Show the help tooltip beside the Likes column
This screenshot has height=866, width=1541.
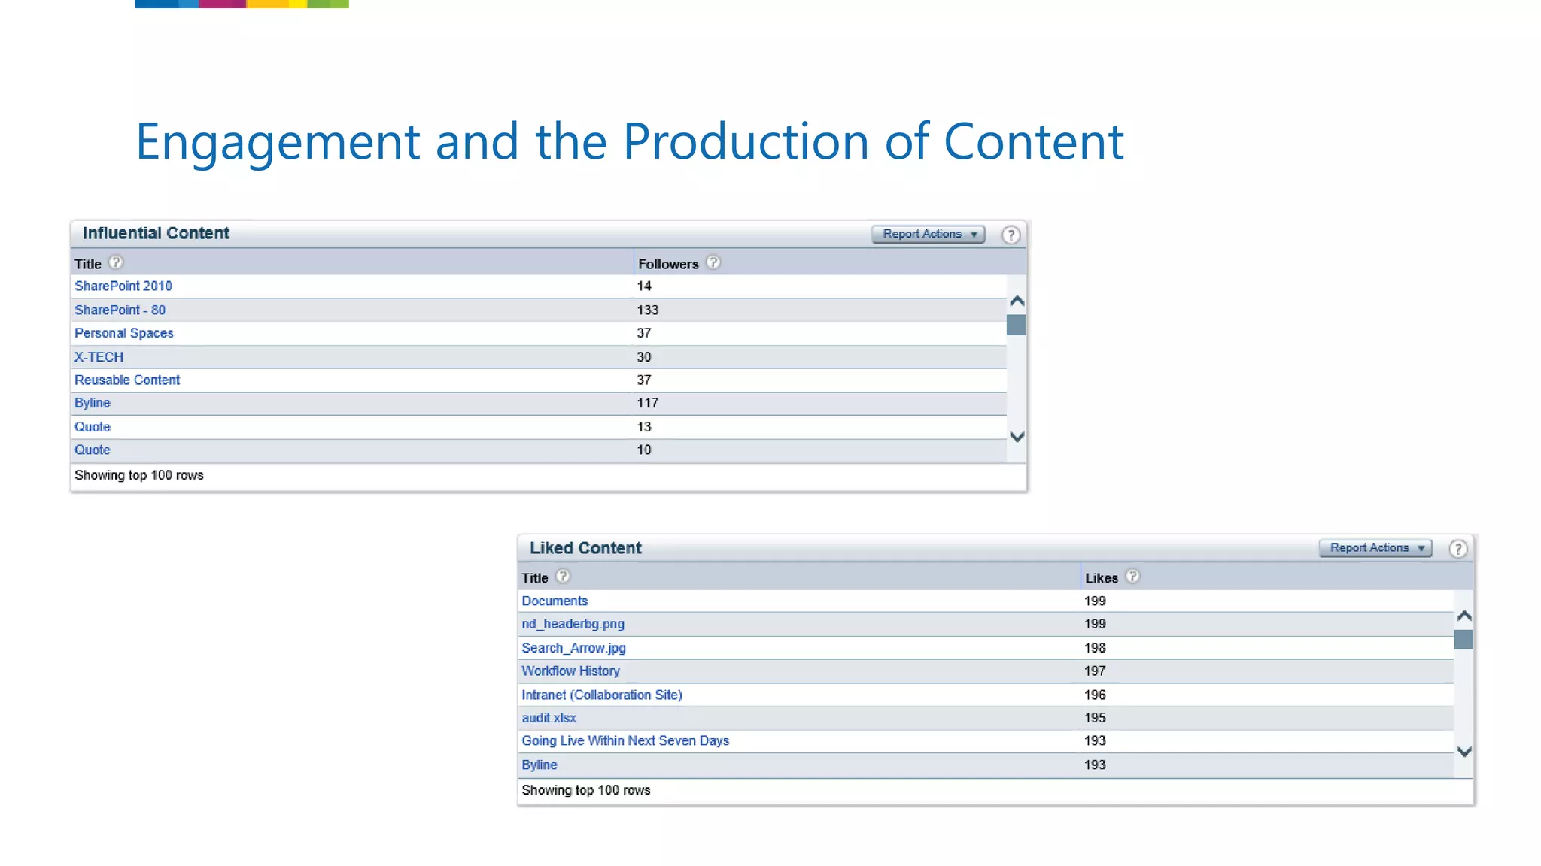(x=1132, y=577)
